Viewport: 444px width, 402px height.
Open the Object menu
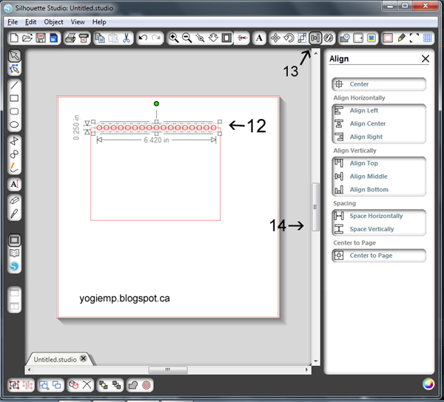coord(53,22)
